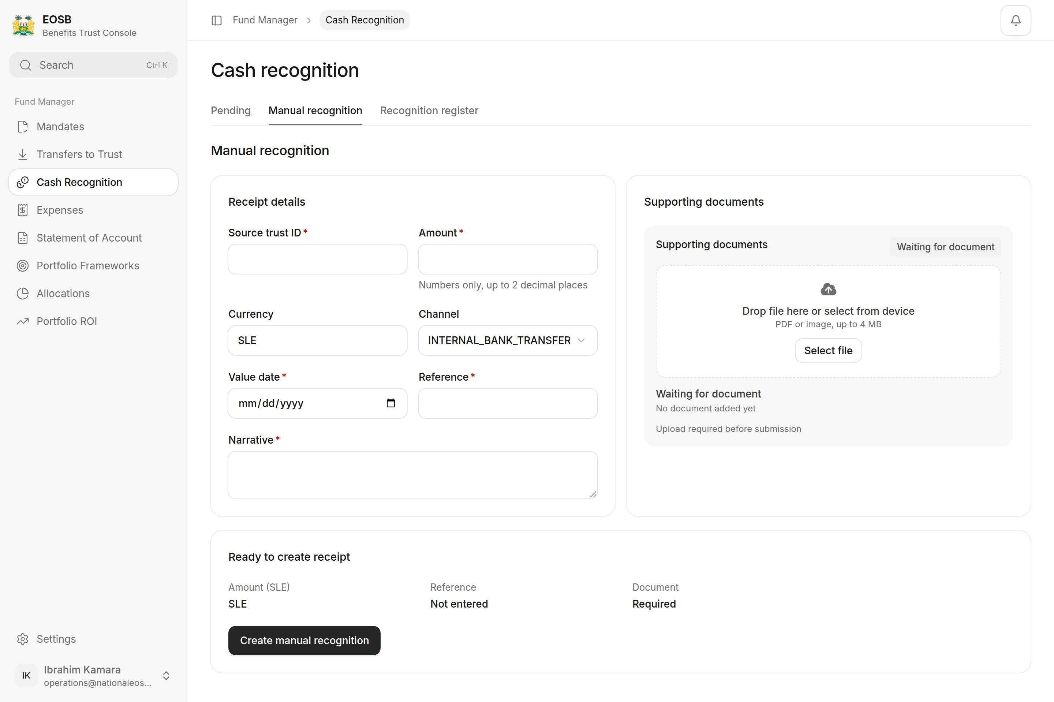Click the Expenses receipt icon

(x=23, y=210)
